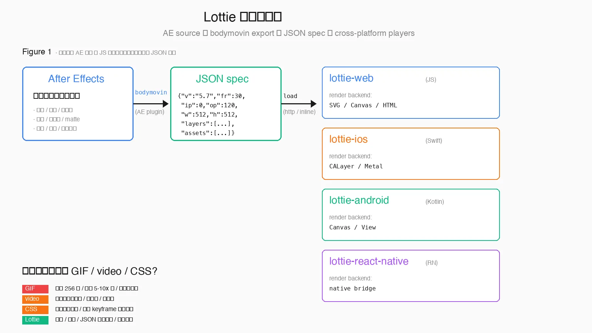Screen dimensions: 592x333
Task: Select the "native bridge" backend text
Action: (x=352, y=289)
